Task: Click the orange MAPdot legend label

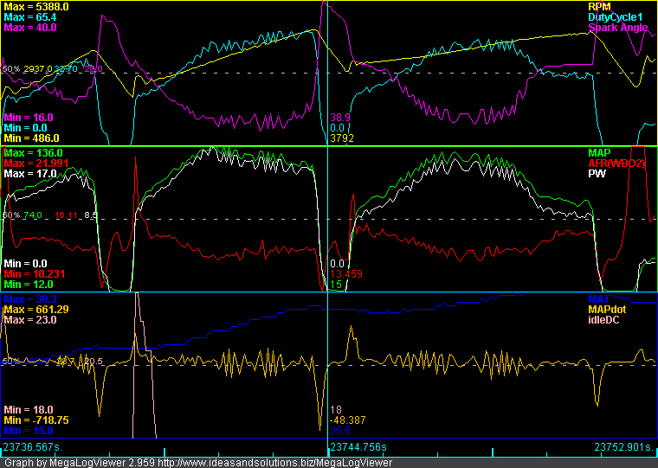Action: click(607, 310)
